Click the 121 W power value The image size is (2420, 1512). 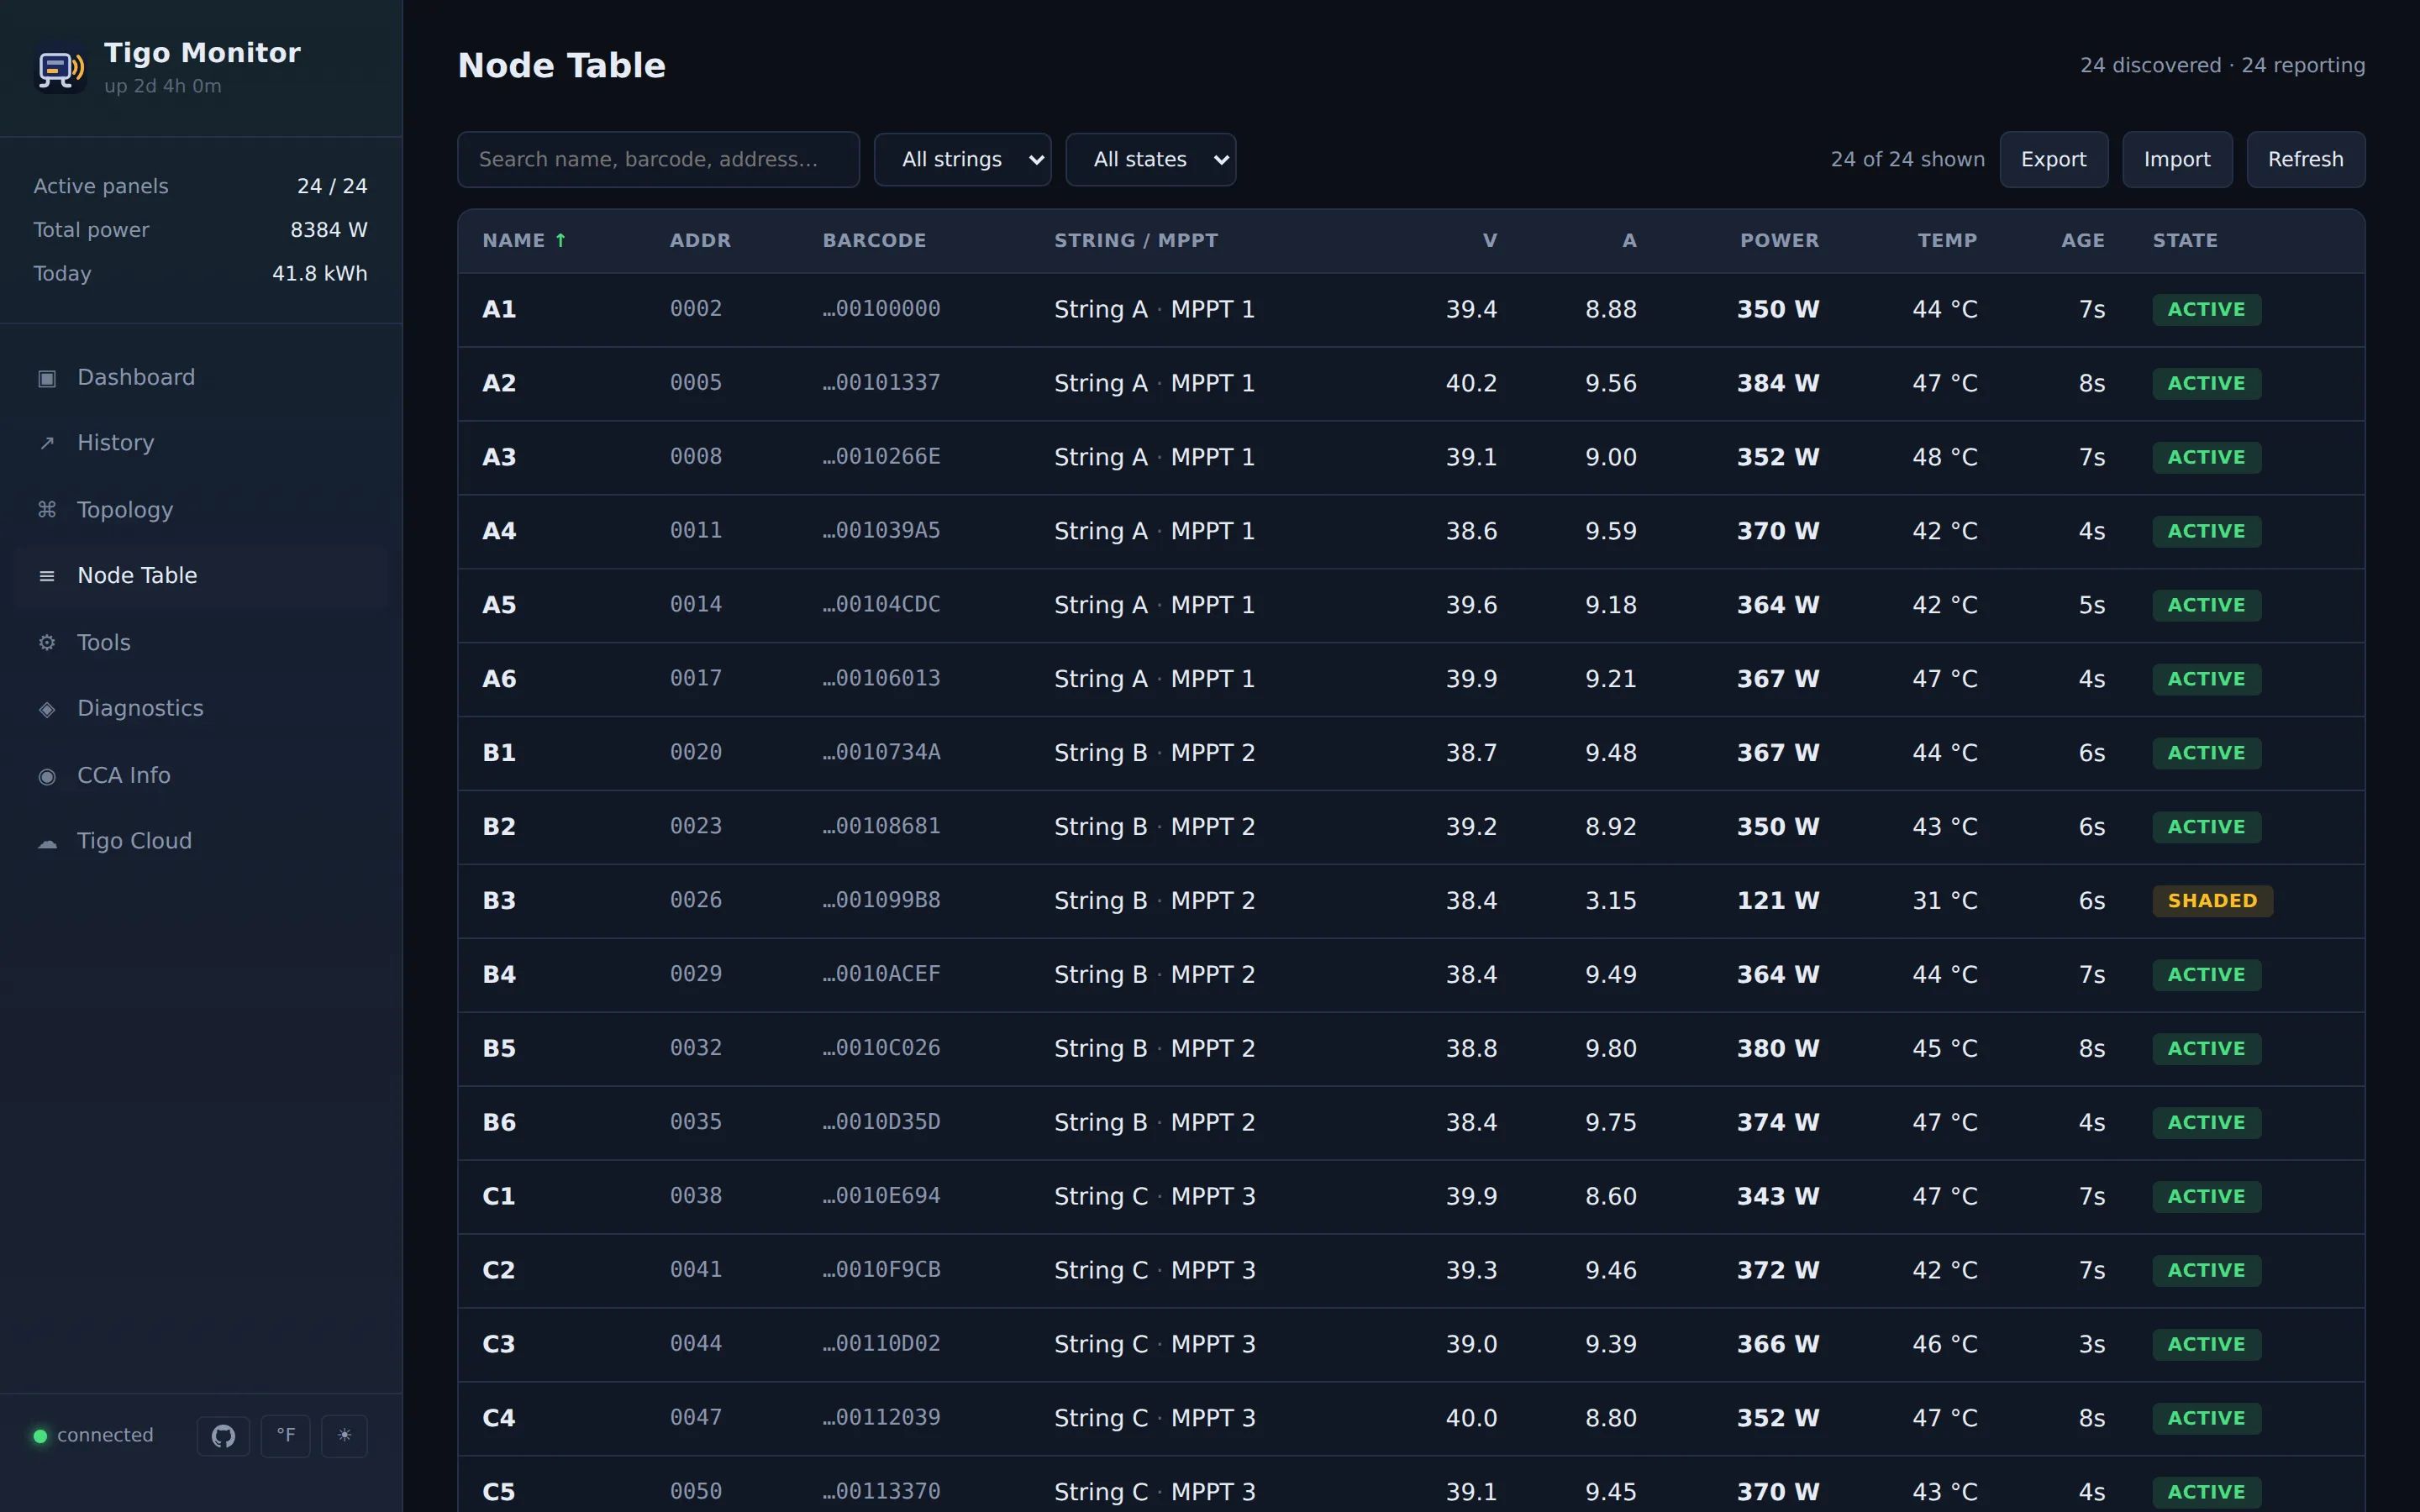tap(1778, 901)
